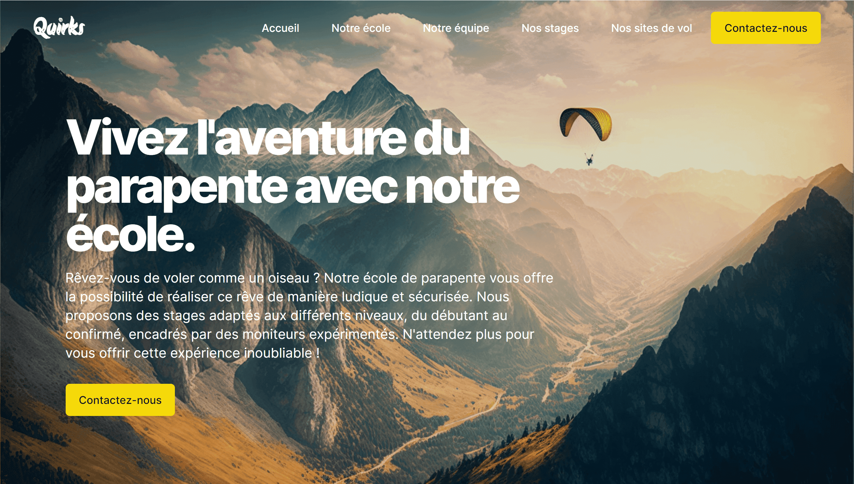Click the word "moniteurs" in the paragraph
The height and width of the screenshot is (484, 854).
(274, 334)
